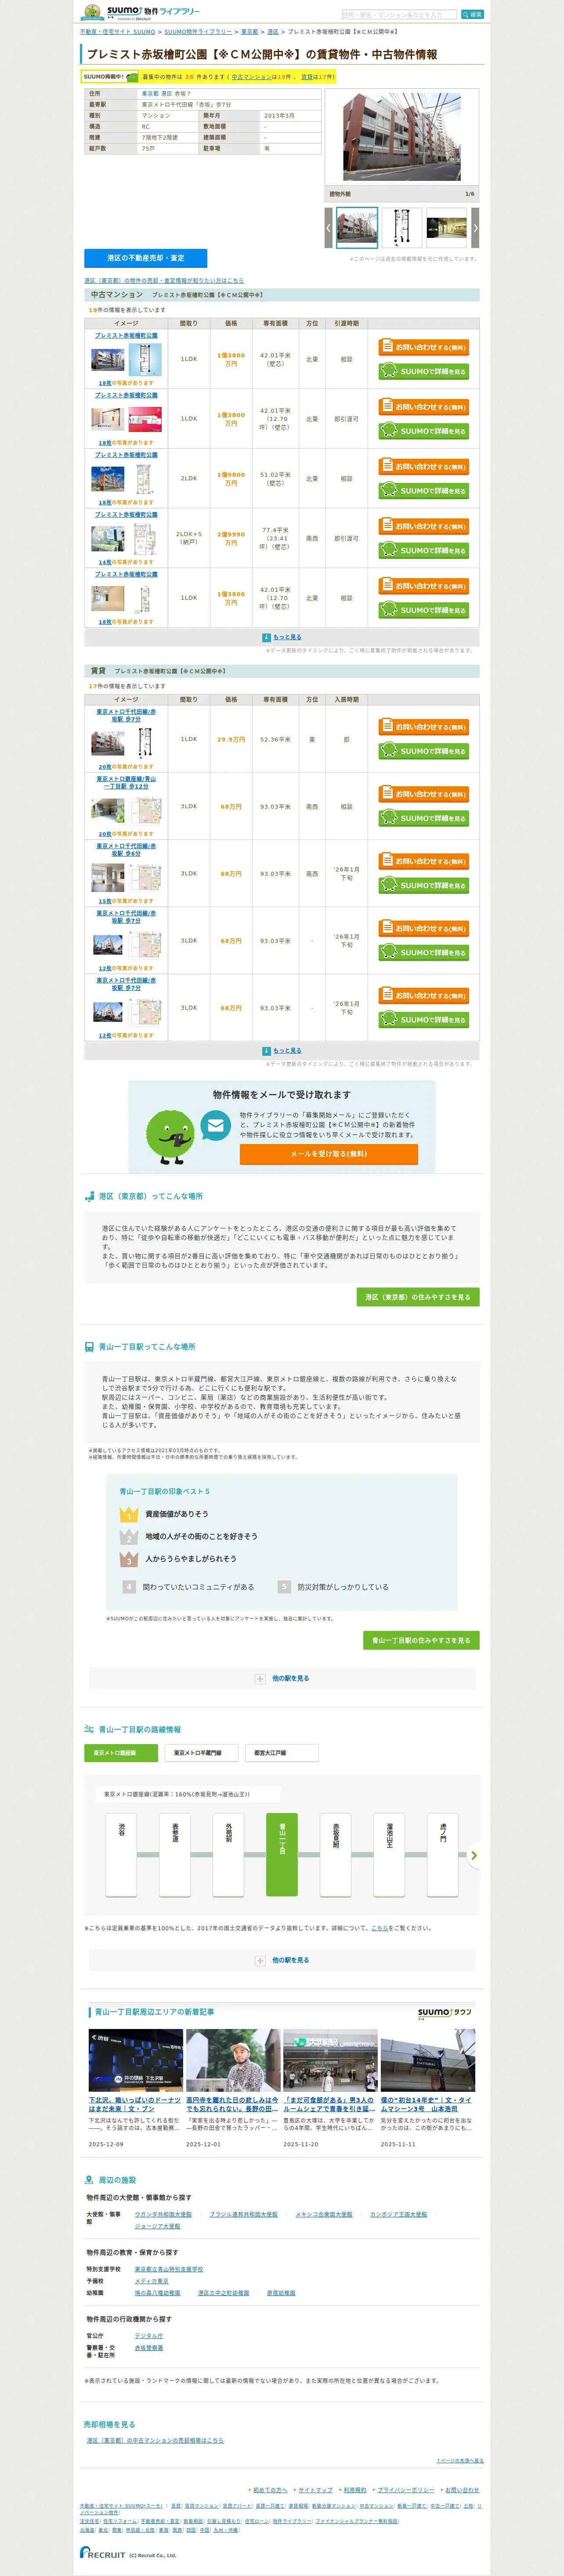Jump back with ページの先頭へ戻る
This screenshot has width=564, height=2576.
tap(460, 2461)
